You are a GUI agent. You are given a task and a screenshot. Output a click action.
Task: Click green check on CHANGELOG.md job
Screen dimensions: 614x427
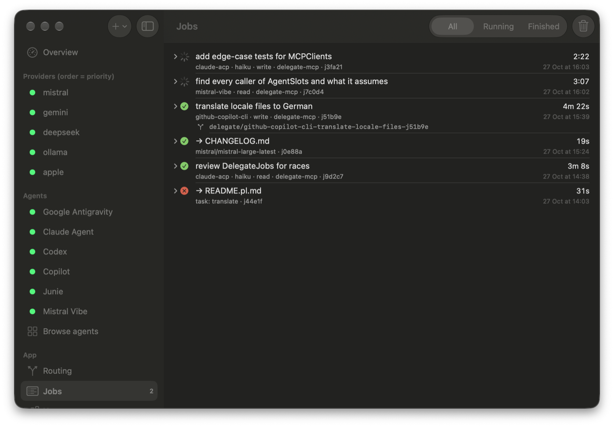pos(185,141)
